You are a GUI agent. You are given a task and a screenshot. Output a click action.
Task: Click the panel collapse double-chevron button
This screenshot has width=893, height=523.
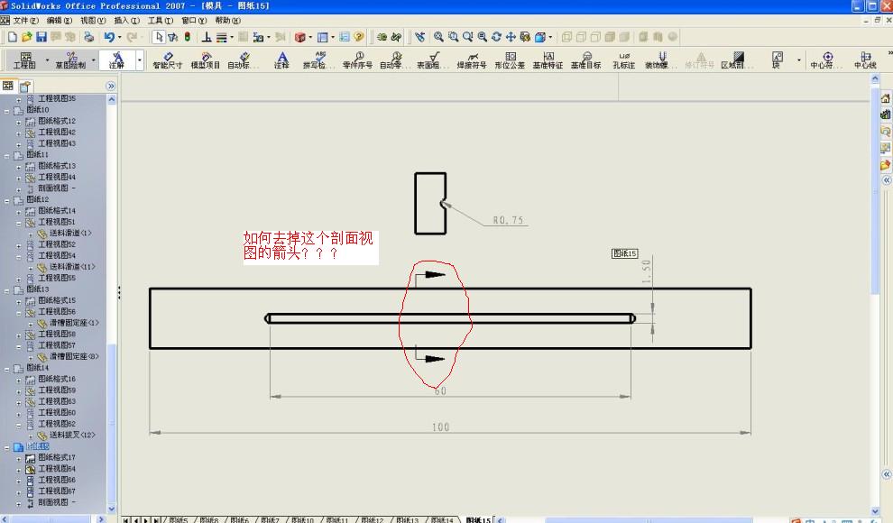[x=110, y=86]
